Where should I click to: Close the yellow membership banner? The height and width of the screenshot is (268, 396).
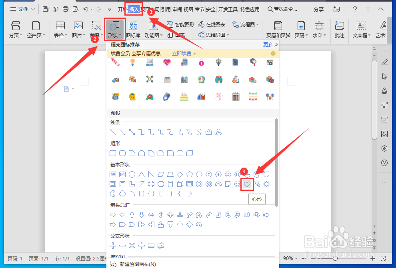[x=273, y=54]
